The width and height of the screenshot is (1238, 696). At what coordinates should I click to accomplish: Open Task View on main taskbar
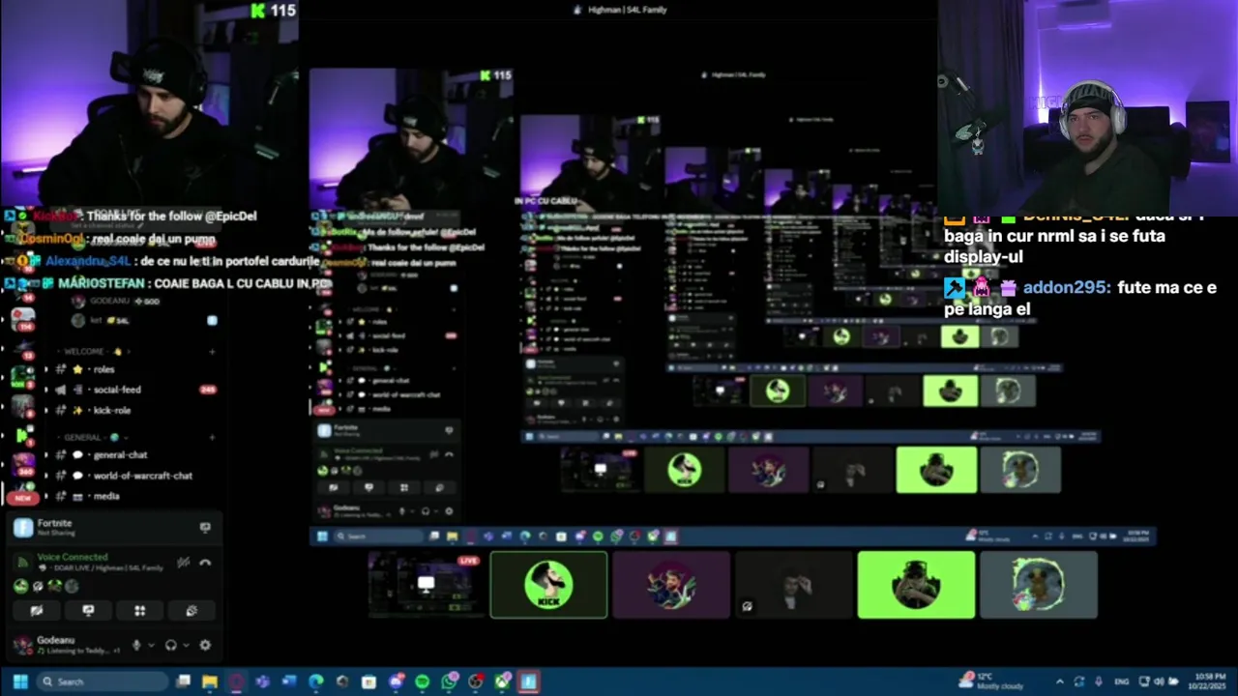click(183, 681)
